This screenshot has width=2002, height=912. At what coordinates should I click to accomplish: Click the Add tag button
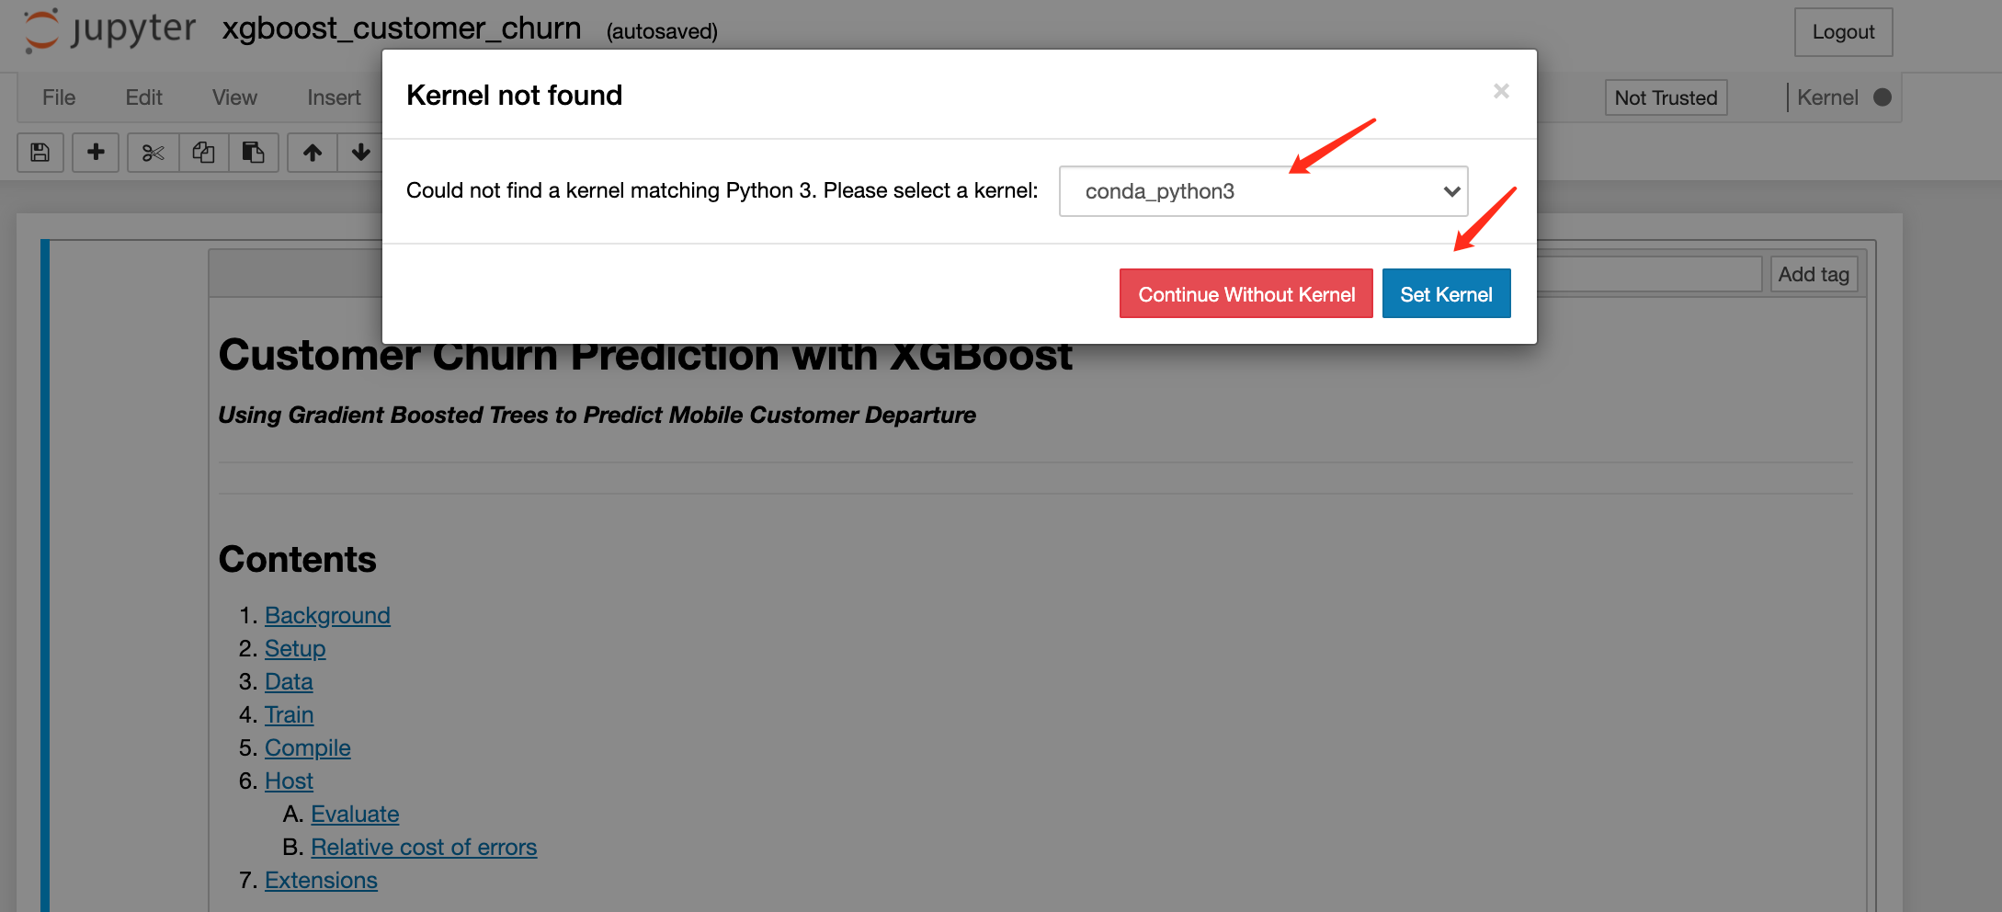1813,274
